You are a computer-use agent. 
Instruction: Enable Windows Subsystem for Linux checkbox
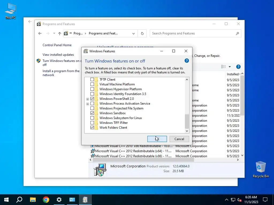click(92, 118)
